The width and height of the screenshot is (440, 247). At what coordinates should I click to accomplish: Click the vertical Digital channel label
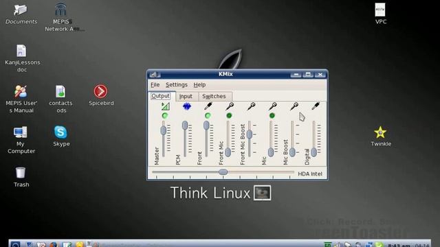(307, 156)
